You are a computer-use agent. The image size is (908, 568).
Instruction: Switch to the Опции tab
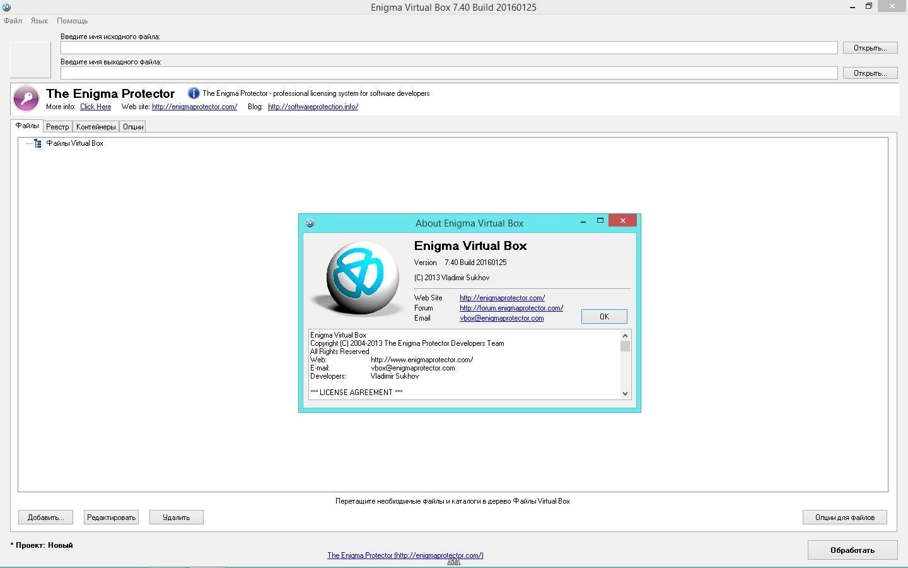click(133, 127)
